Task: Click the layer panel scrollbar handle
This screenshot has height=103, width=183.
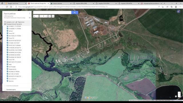Action: [31, 90]
